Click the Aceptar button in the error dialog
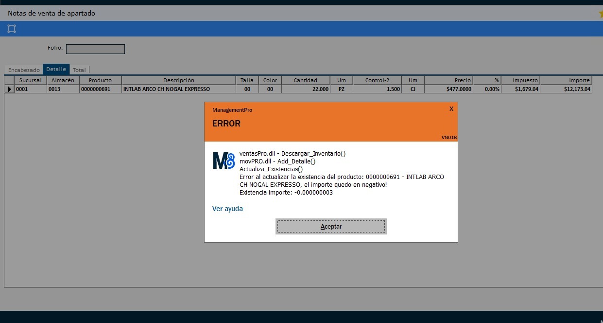This screenshot has width=603, height=323. point(331,227)
